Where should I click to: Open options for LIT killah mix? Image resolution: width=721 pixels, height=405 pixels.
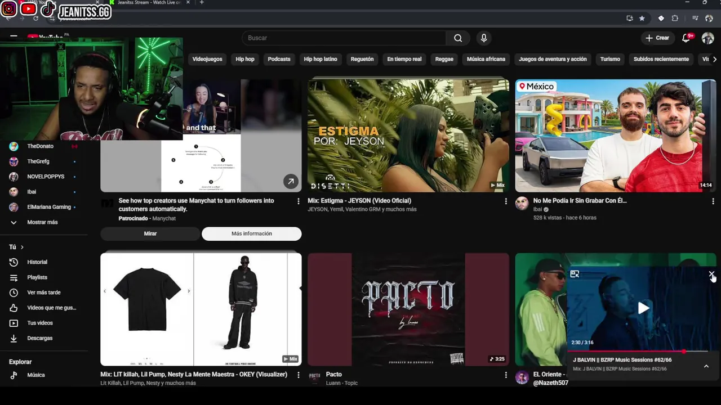pyautogui.click(x=299, y=375)
